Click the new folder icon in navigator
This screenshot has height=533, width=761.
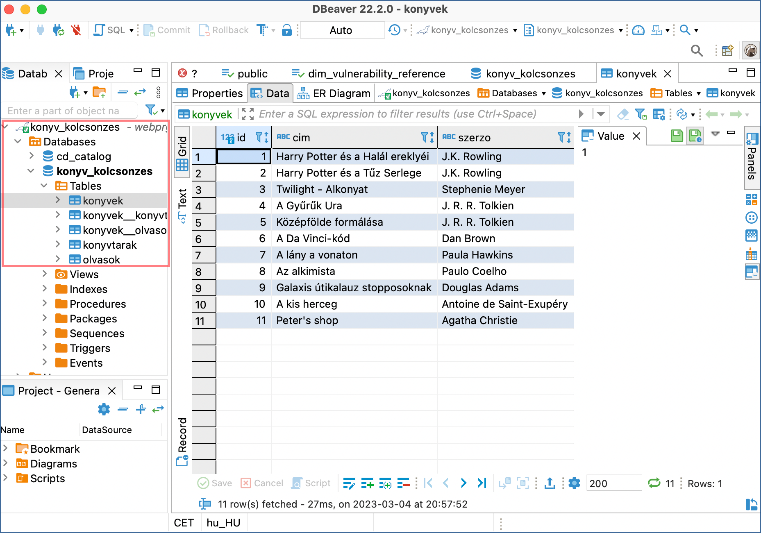tap(99, 93)
